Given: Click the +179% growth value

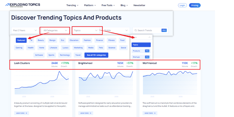Looking at the screenshot, I should tap(65, 63).
